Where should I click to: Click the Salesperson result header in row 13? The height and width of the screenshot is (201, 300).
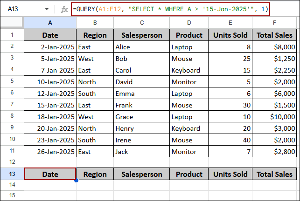141,174
